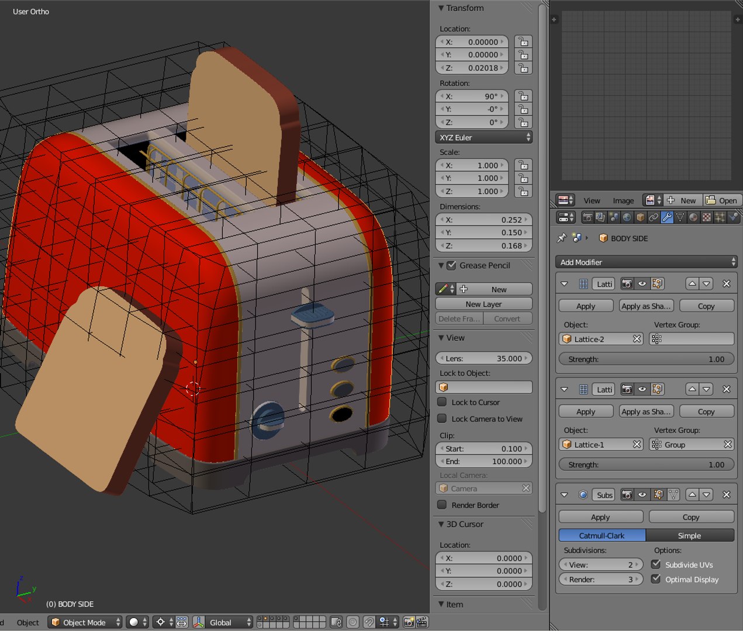Open the Object menu in 3D header

27,622
